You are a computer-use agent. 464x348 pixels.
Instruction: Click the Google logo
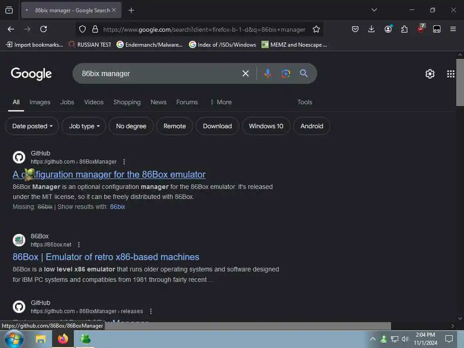31,74
